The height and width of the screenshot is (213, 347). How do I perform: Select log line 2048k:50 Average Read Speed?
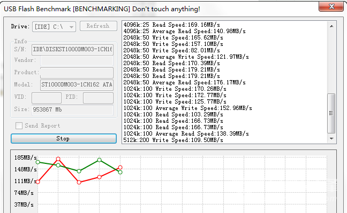coord(185,82)
